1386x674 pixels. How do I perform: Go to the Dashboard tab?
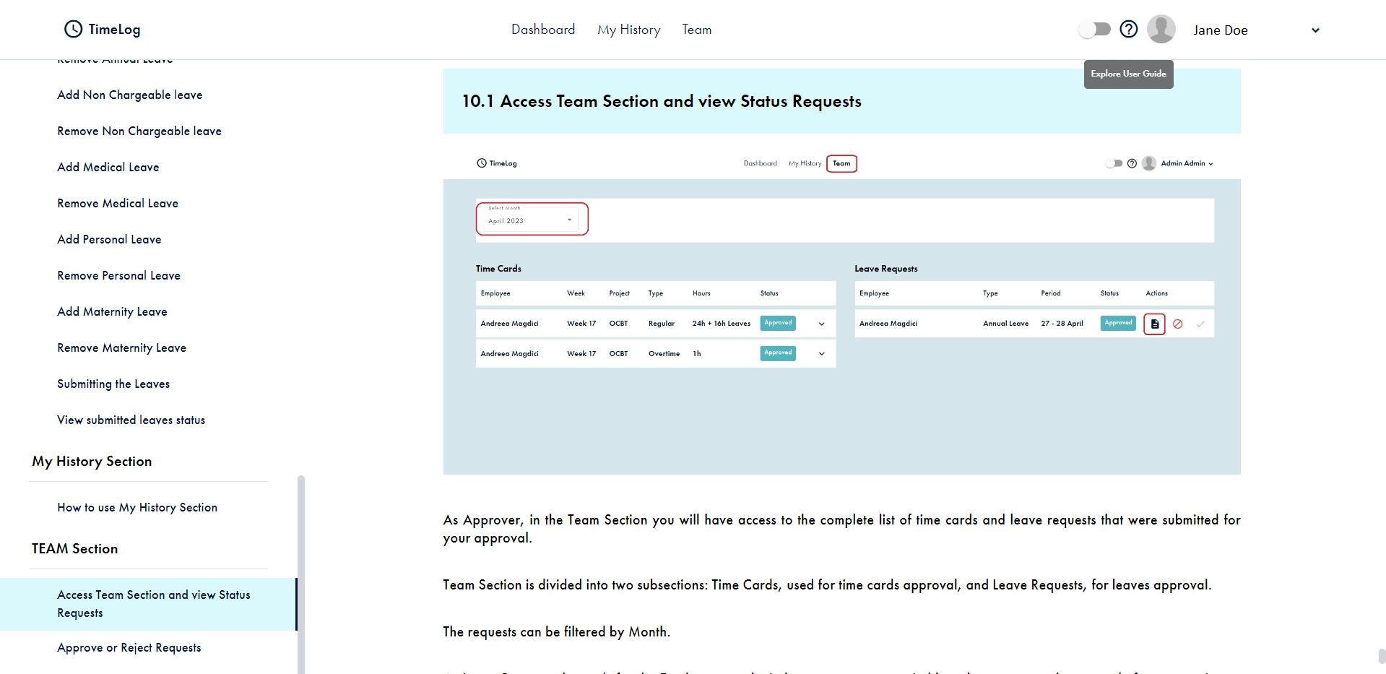tap(543, 30)
